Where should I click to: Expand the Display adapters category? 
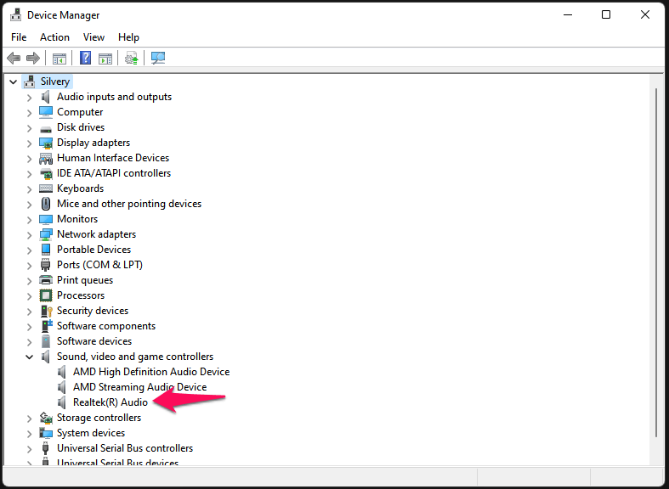(30, 143)
